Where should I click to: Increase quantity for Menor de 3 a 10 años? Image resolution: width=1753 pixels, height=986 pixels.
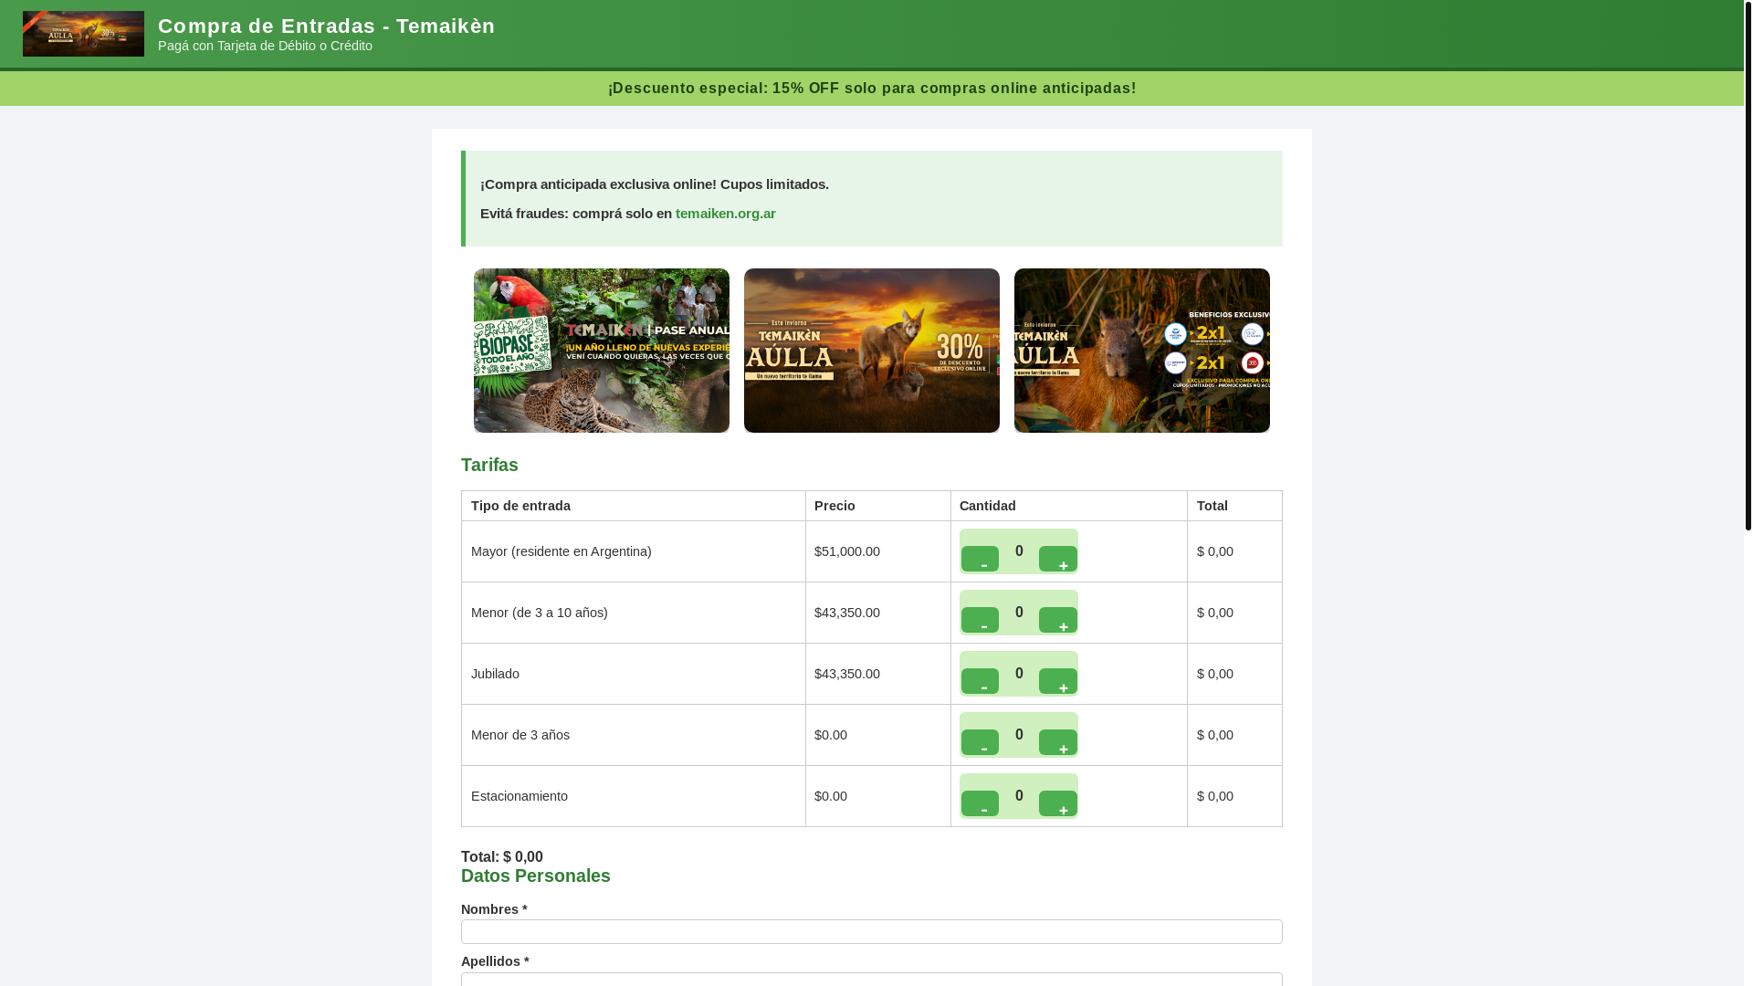tap(1058, 620)
